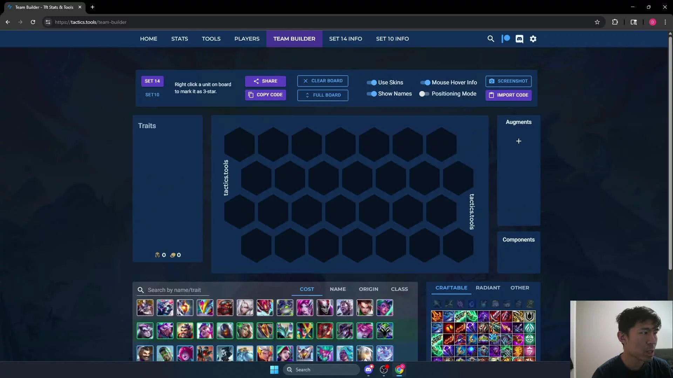Go to the PLAYERS page
The width and height of the screenshot is (673, 378).
(247, 39)
